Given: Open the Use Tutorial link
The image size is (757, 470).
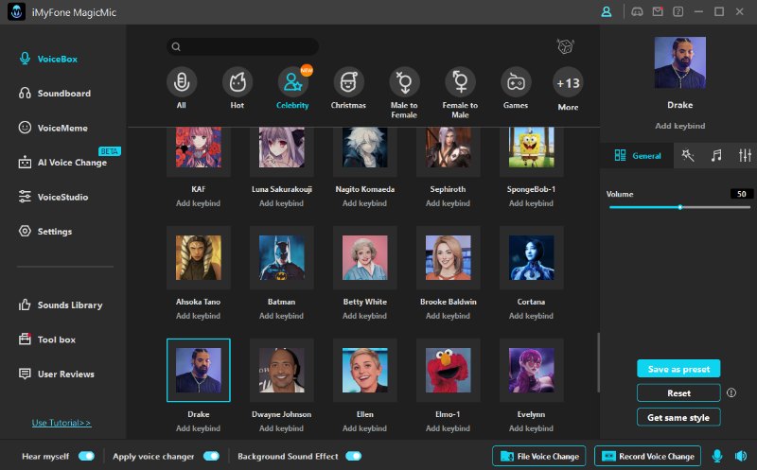Looking at the screenshot, I should [x=62, y=423].
